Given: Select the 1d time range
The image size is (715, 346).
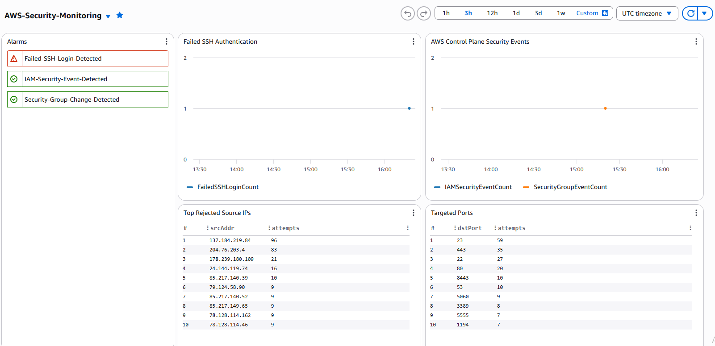Looking at the screenshot, I should pos(516,13).
